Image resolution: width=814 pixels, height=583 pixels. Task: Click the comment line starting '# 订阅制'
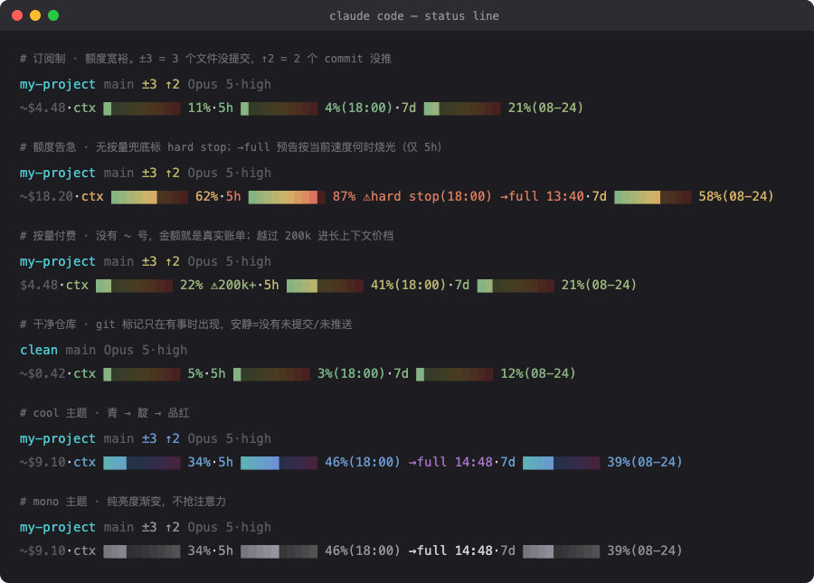point(205,59)
